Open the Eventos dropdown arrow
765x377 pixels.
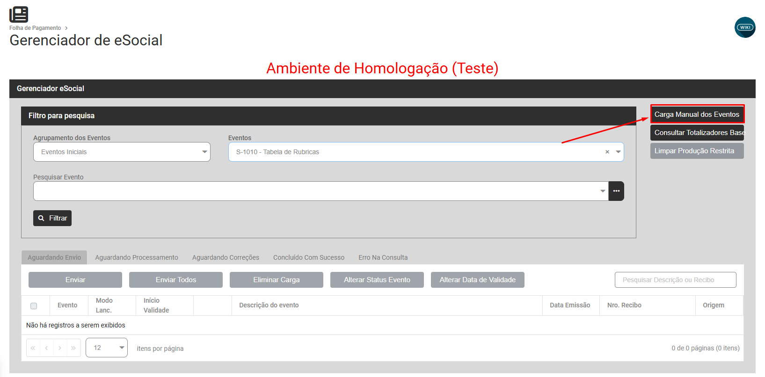[x=618, y=152]
